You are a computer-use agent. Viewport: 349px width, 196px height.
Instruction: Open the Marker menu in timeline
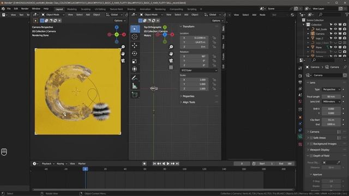click(82, 163)
